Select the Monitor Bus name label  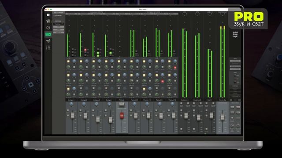pyautogui.click(x=223, y=100)
